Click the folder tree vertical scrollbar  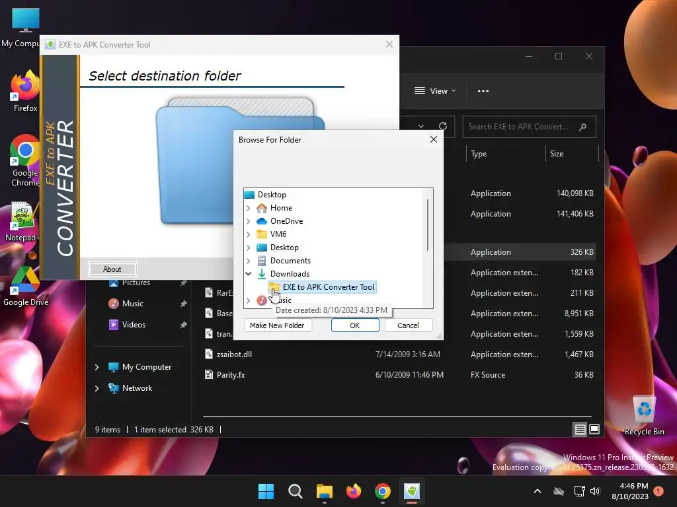pyautogui.click(x=428, y=225)
